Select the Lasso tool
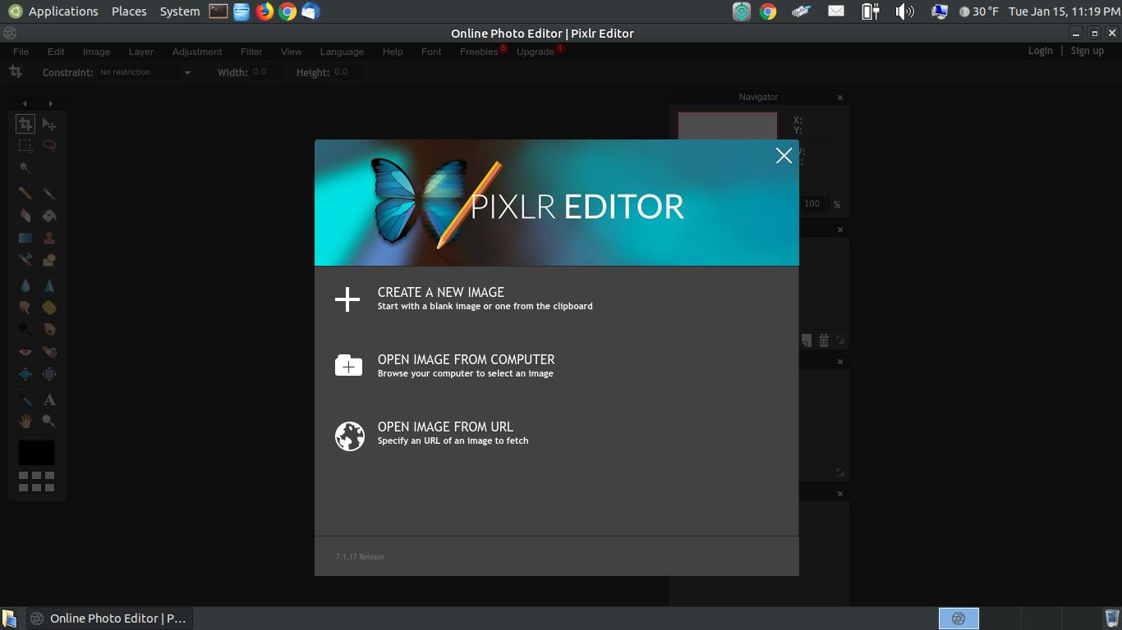This screenshot has width=1122, height=630. click(49, 146)
